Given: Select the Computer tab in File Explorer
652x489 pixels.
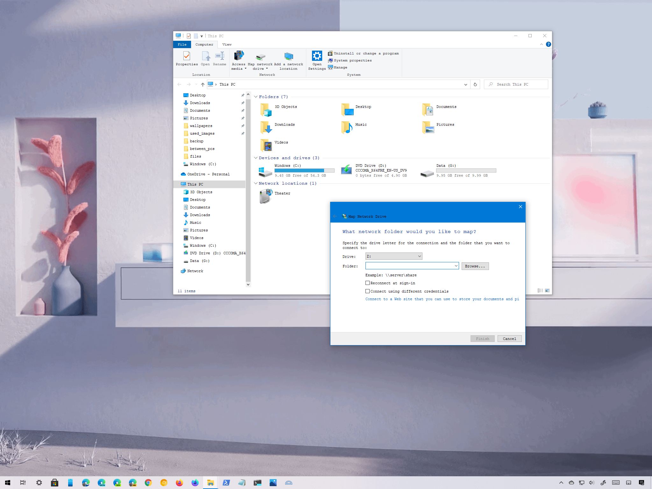Looking at the screenshot, I should (204, 44).
